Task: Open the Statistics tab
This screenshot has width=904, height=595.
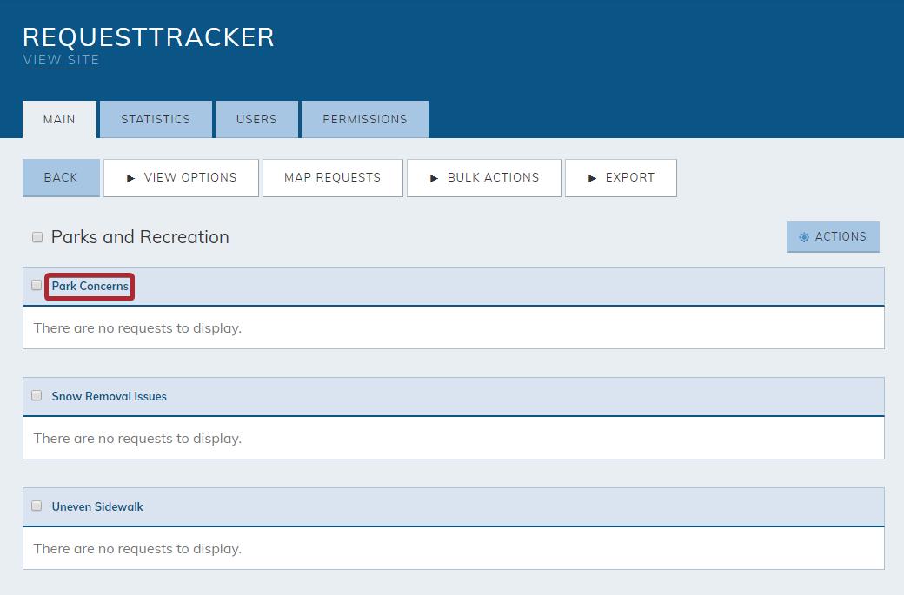Action: pyautogui.click(x=156, y=119)
